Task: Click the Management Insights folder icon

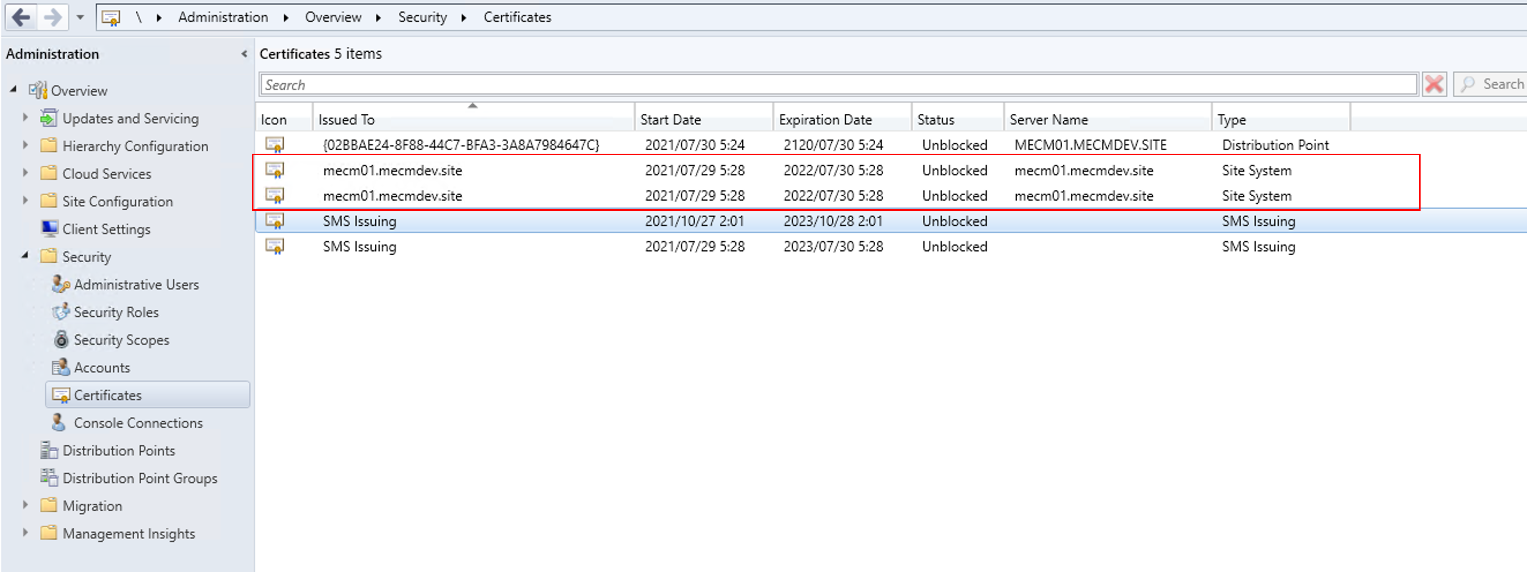Action: 49,533
